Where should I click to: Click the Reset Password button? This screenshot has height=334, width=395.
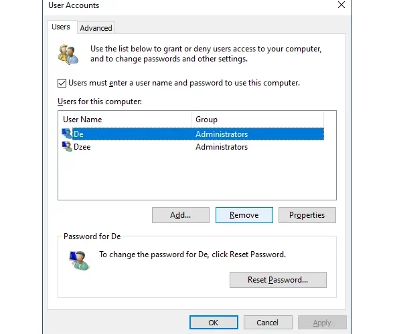pyautogui.click(x=278, y=280)
